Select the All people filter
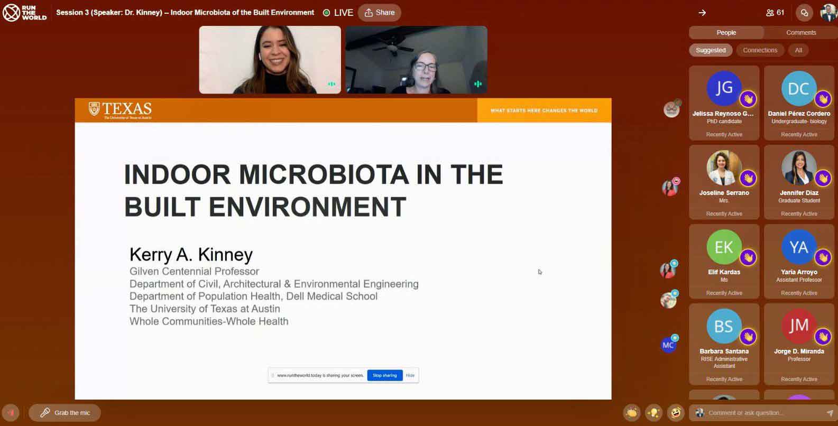 coord(798,50)
